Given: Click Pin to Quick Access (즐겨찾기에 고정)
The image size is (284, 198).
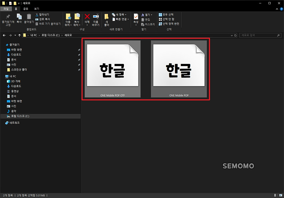Looking at the screenshot, I should (8, 20).
